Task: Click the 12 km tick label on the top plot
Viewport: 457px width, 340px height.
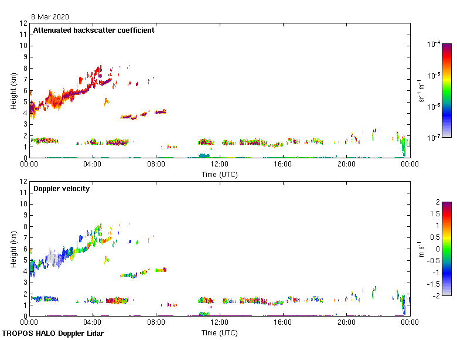Action: point(24,23)
